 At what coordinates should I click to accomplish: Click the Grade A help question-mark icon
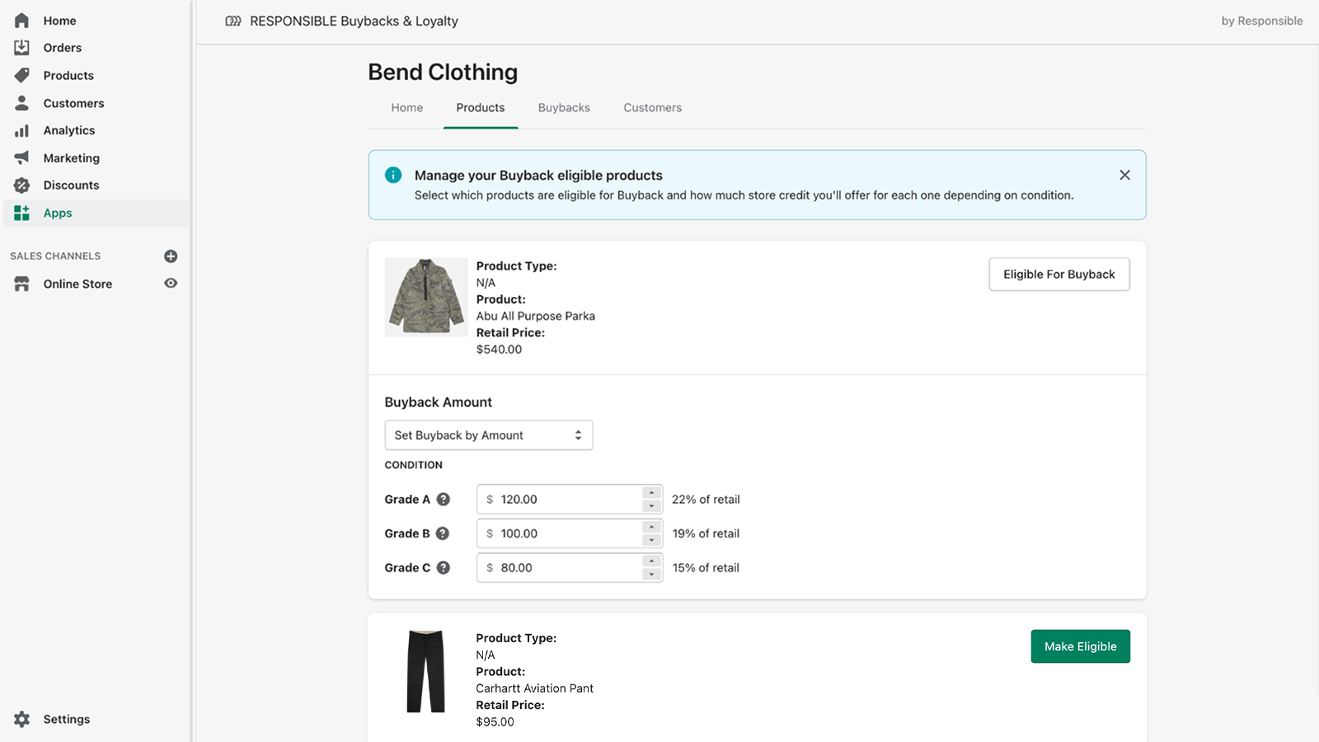[x=443, y=500]
